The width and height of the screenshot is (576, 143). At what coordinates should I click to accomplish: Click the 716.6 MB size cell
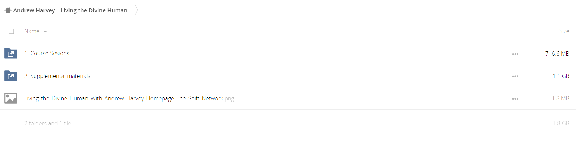tap(557, 54)
